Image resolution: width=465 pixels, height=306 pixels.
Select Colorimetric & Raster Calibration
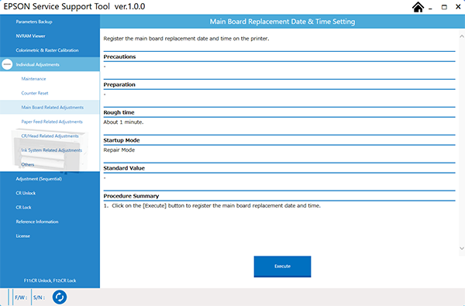[50, 50]
